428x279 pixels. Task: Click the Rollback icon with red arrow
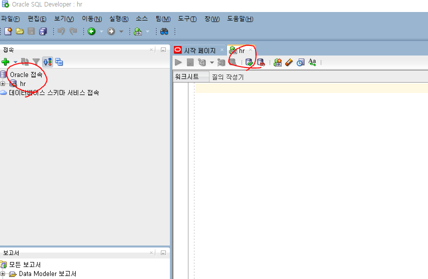pyautogui.click(x=261, y=62)
